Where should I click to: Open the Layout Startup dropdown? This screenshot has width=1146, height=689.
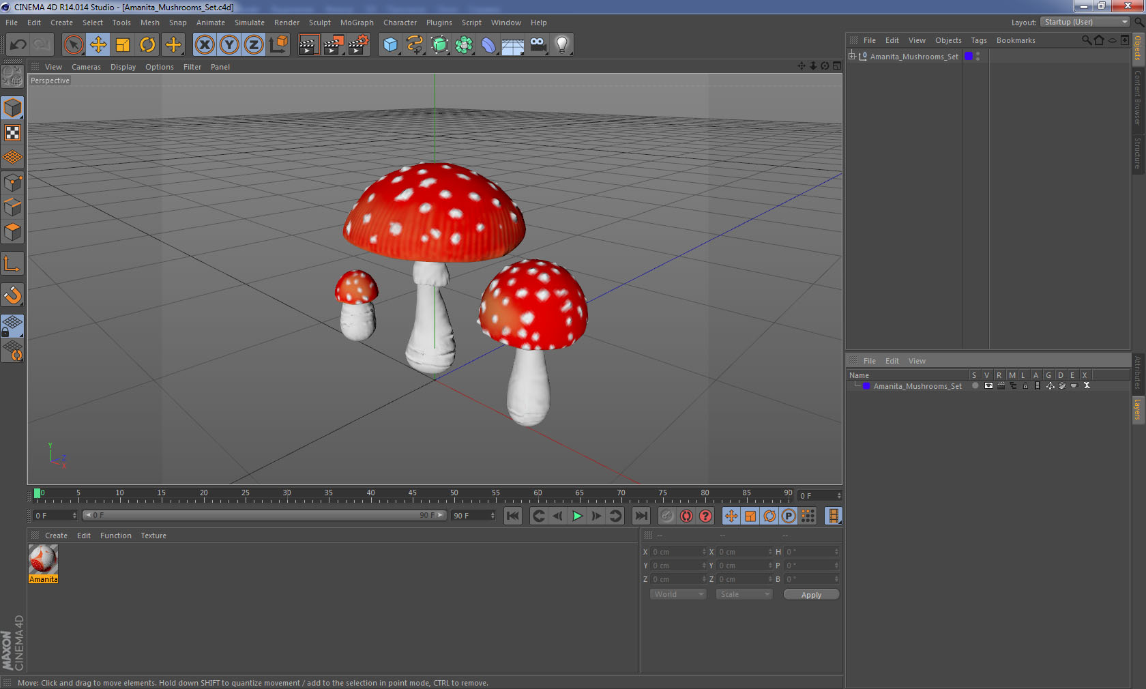point(1085,22)
